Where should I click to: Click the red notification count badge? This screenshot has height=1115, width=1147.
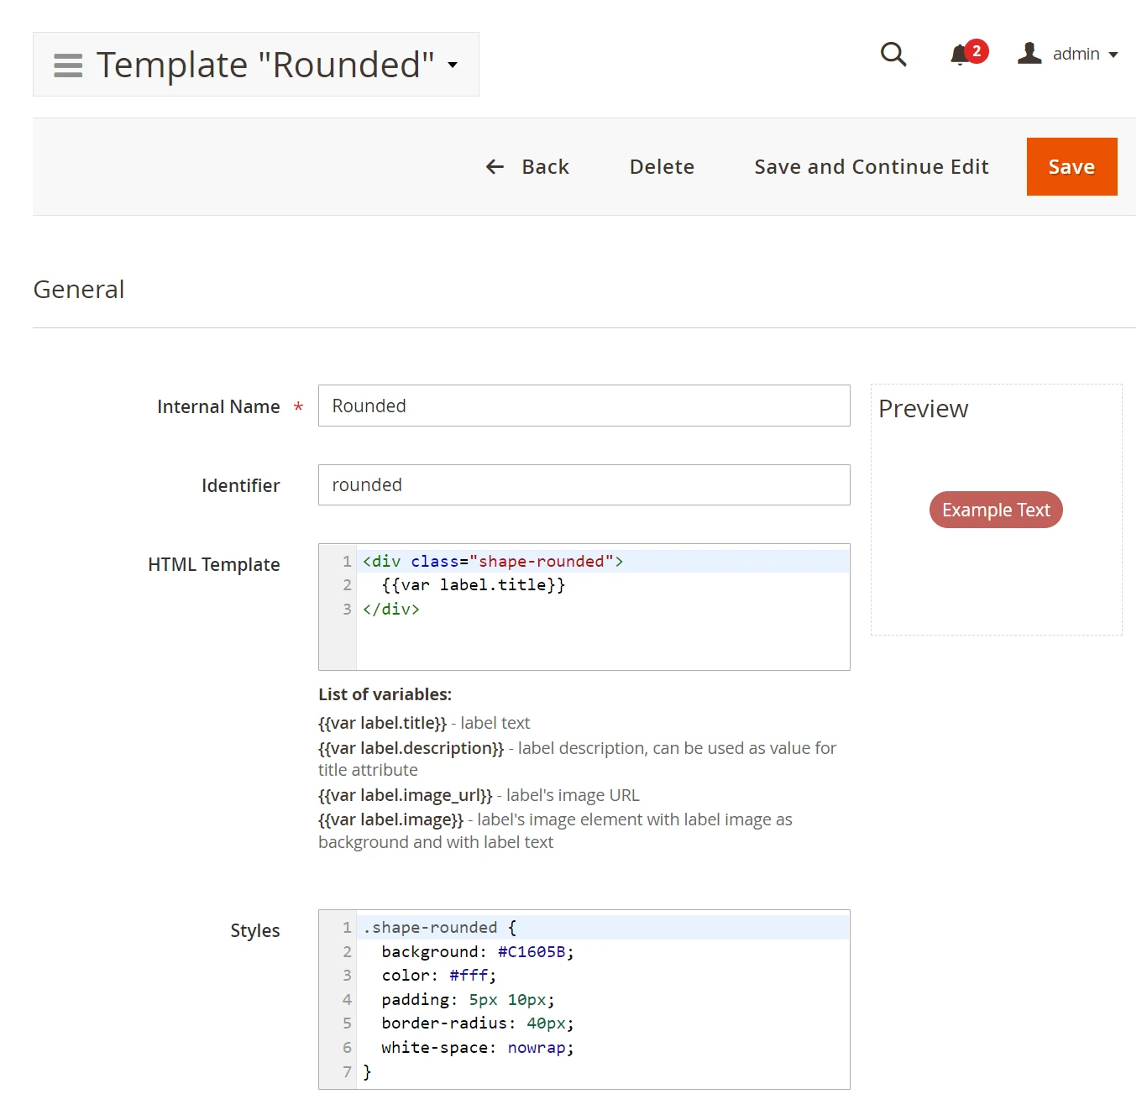pos(977,51)
